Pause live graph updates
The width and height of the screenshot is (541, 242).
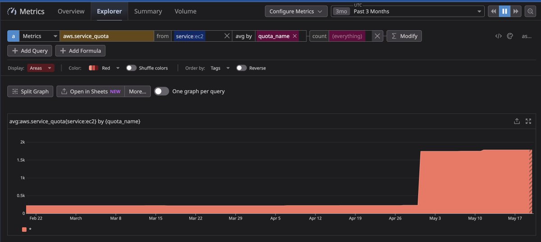coord(505,11)
